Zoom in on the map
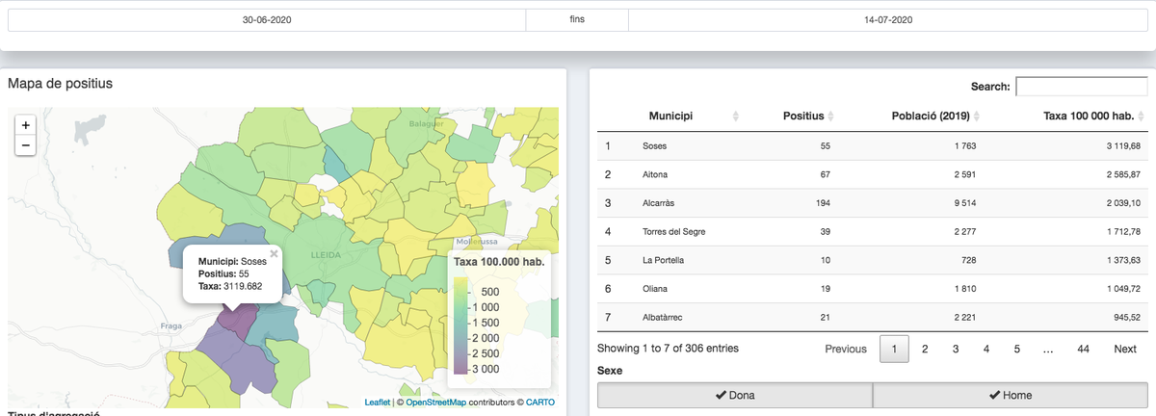Viewport: 1156px width, 416px height. 25,125
